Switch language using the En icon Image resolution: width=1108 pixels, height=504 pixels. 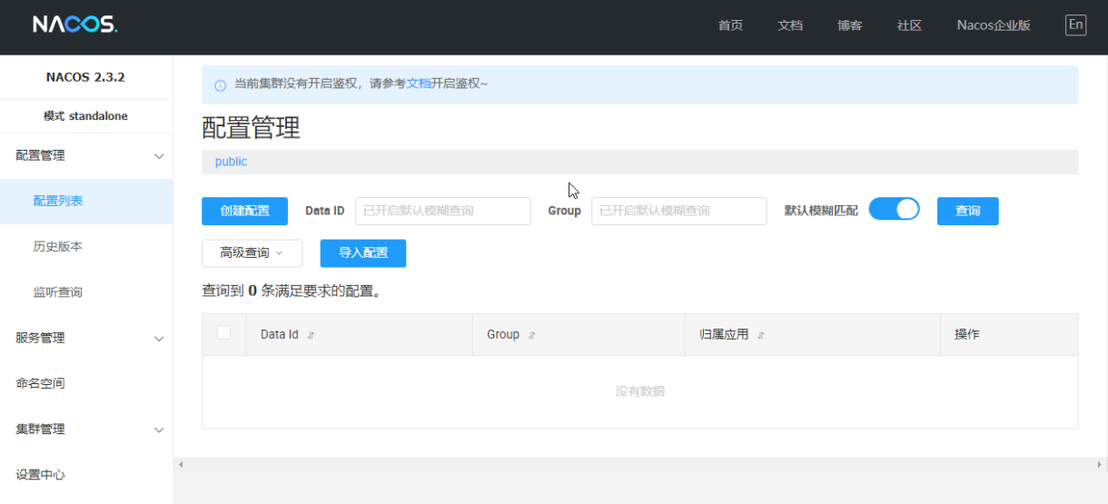point(1075,25)
